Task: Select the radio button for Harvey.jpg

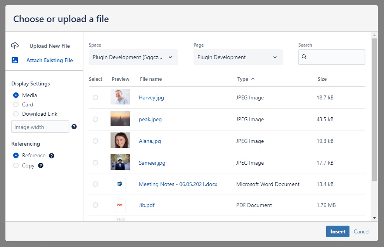Action: [x=95, y=97]
